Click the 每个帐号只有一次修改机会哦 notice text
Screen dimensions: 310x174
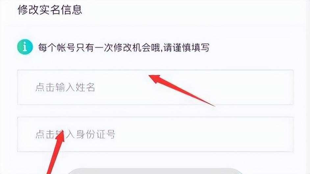point(99,48)
